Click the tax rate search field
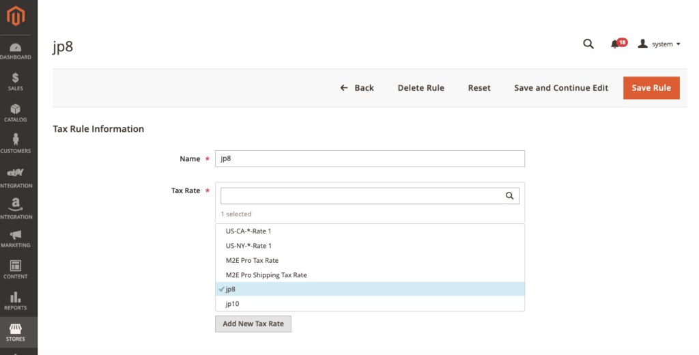The image size is (699, 355). (x=362, y=196)
